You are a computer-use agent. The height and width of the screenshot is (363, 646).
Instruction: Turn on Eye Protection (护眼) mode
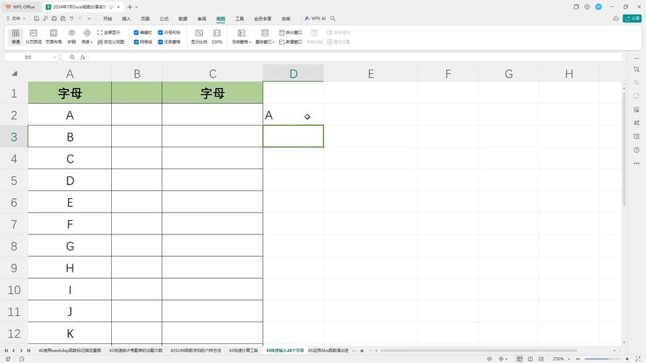point(71,36)
